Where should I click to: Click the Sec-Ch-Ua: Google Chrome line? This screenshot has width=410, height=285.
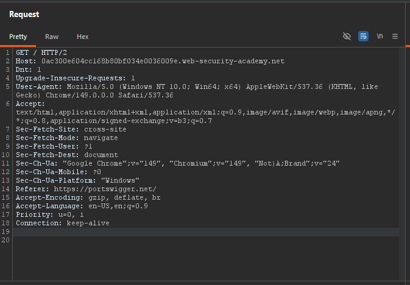[178, 163]
